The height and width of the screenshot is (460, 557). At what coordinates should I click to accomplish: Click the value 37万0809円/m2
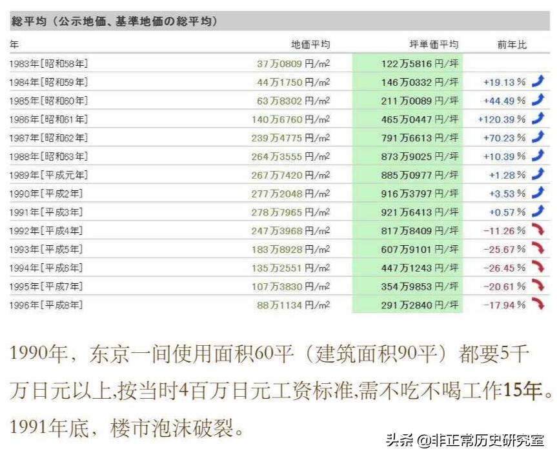[x=294, y=64]
